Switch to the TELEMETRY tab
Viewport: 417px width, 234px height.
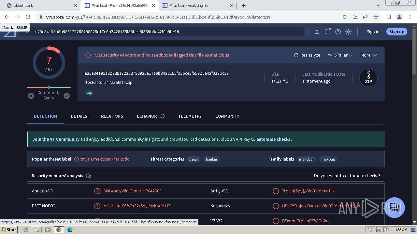coord(190,116)
